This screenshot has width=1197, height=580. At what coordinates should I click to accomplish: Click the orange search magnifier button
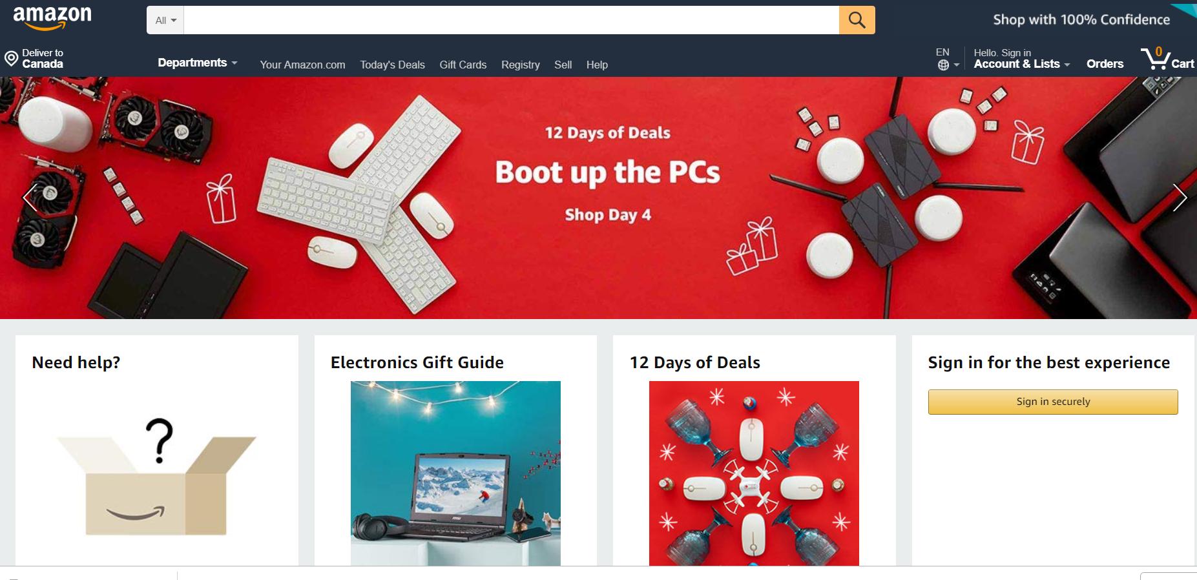tap(857, 20)
